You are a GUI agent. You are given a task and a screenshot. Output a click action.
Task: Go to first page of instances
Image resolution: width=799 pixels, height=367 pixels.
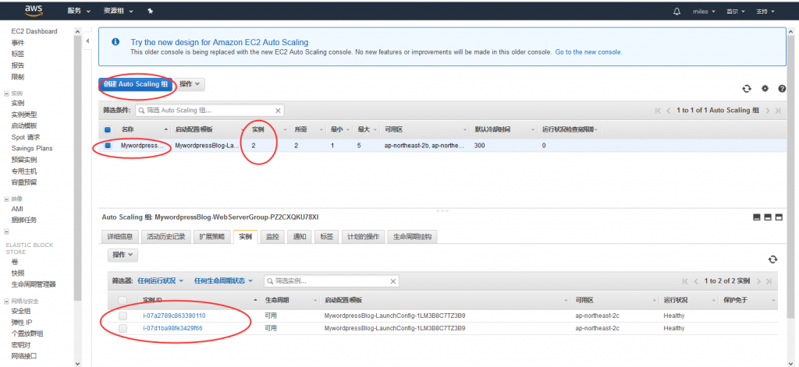pyautogui.click(x=685, y=281)
